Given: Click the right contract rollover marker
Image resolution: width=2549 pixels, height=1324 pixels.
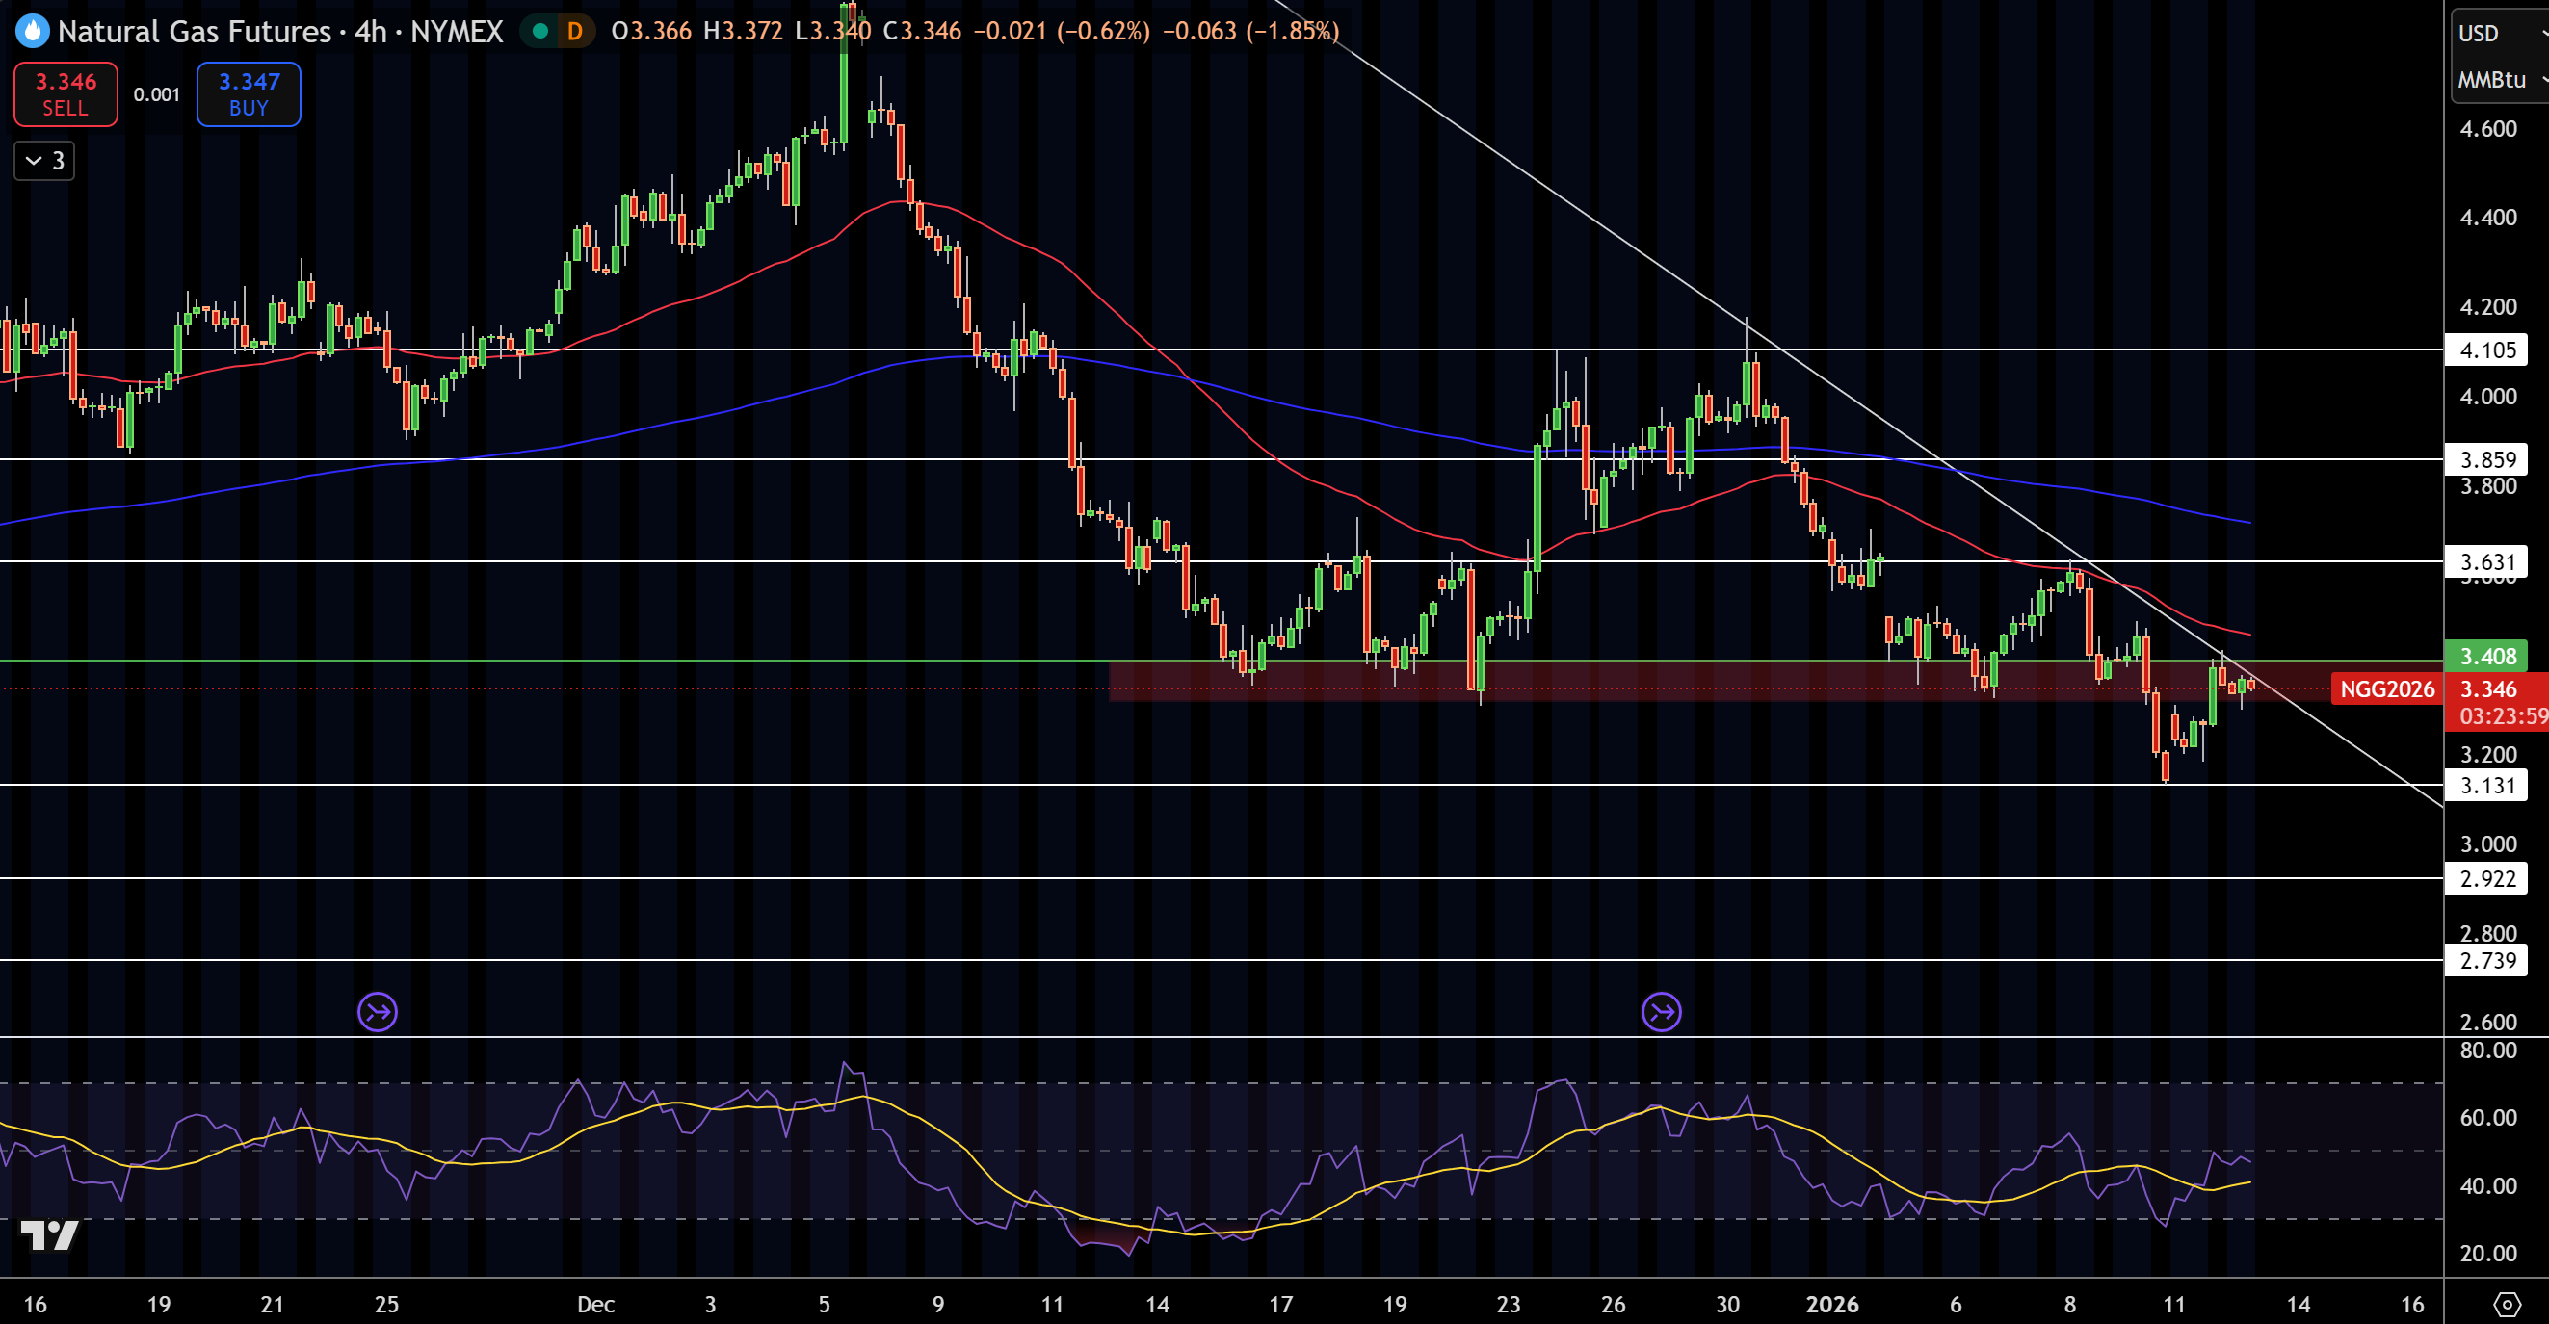Looking at the screenshot, I should tap(1662, 1012).
